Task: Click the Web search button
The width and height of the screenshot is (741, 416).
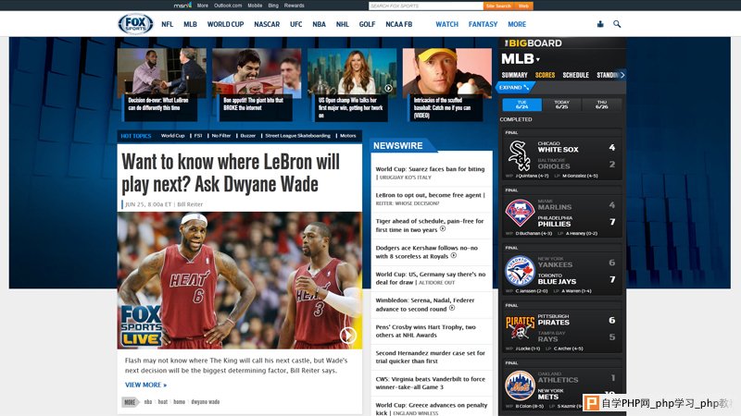Action: pos(523,6)
